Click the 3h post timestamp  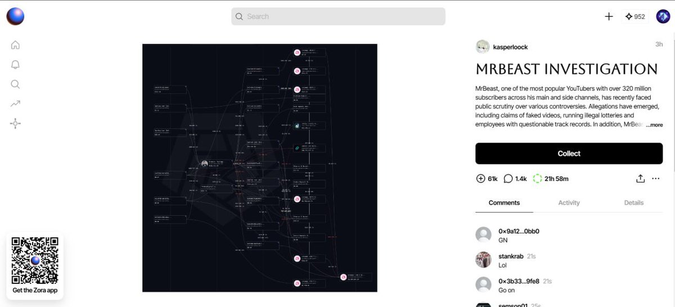tap(659, 44)
